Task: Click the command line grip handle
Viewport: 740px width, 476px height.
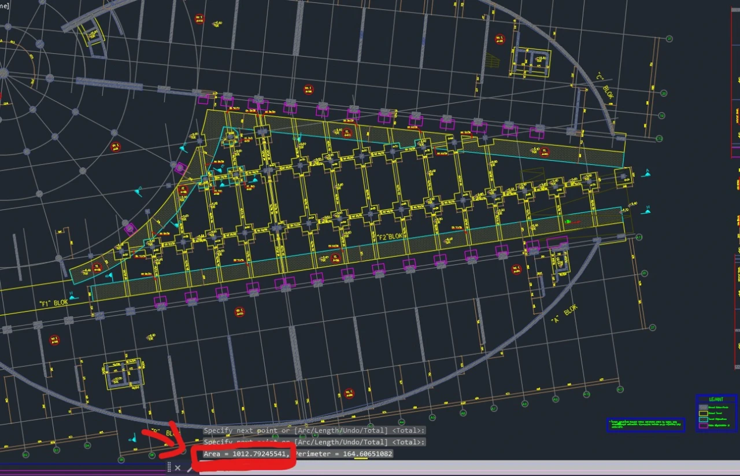Action: pos(169,467)
